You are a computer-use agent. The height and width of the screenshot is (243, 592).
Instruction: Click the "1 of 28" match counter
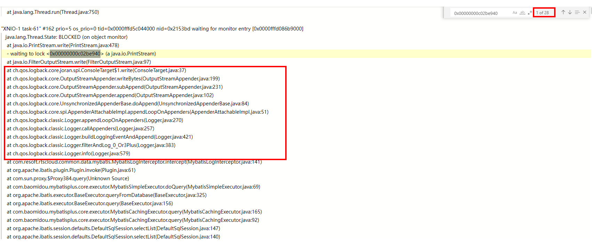(542, 13)
